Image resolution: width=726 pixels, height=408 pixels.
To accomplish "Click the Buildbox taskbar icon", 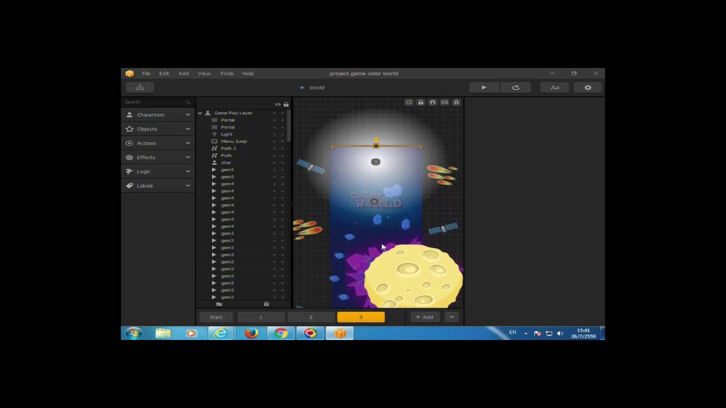I will (340, 333).
